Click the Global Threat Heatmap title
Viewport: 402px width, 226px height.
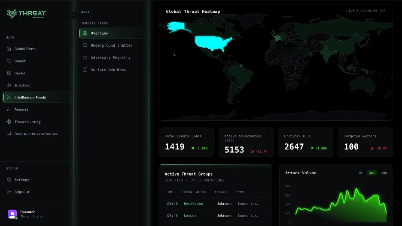193,12
